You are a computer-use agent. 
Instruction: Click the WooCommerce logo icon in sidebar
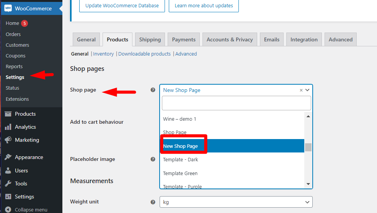click(8, 8)
